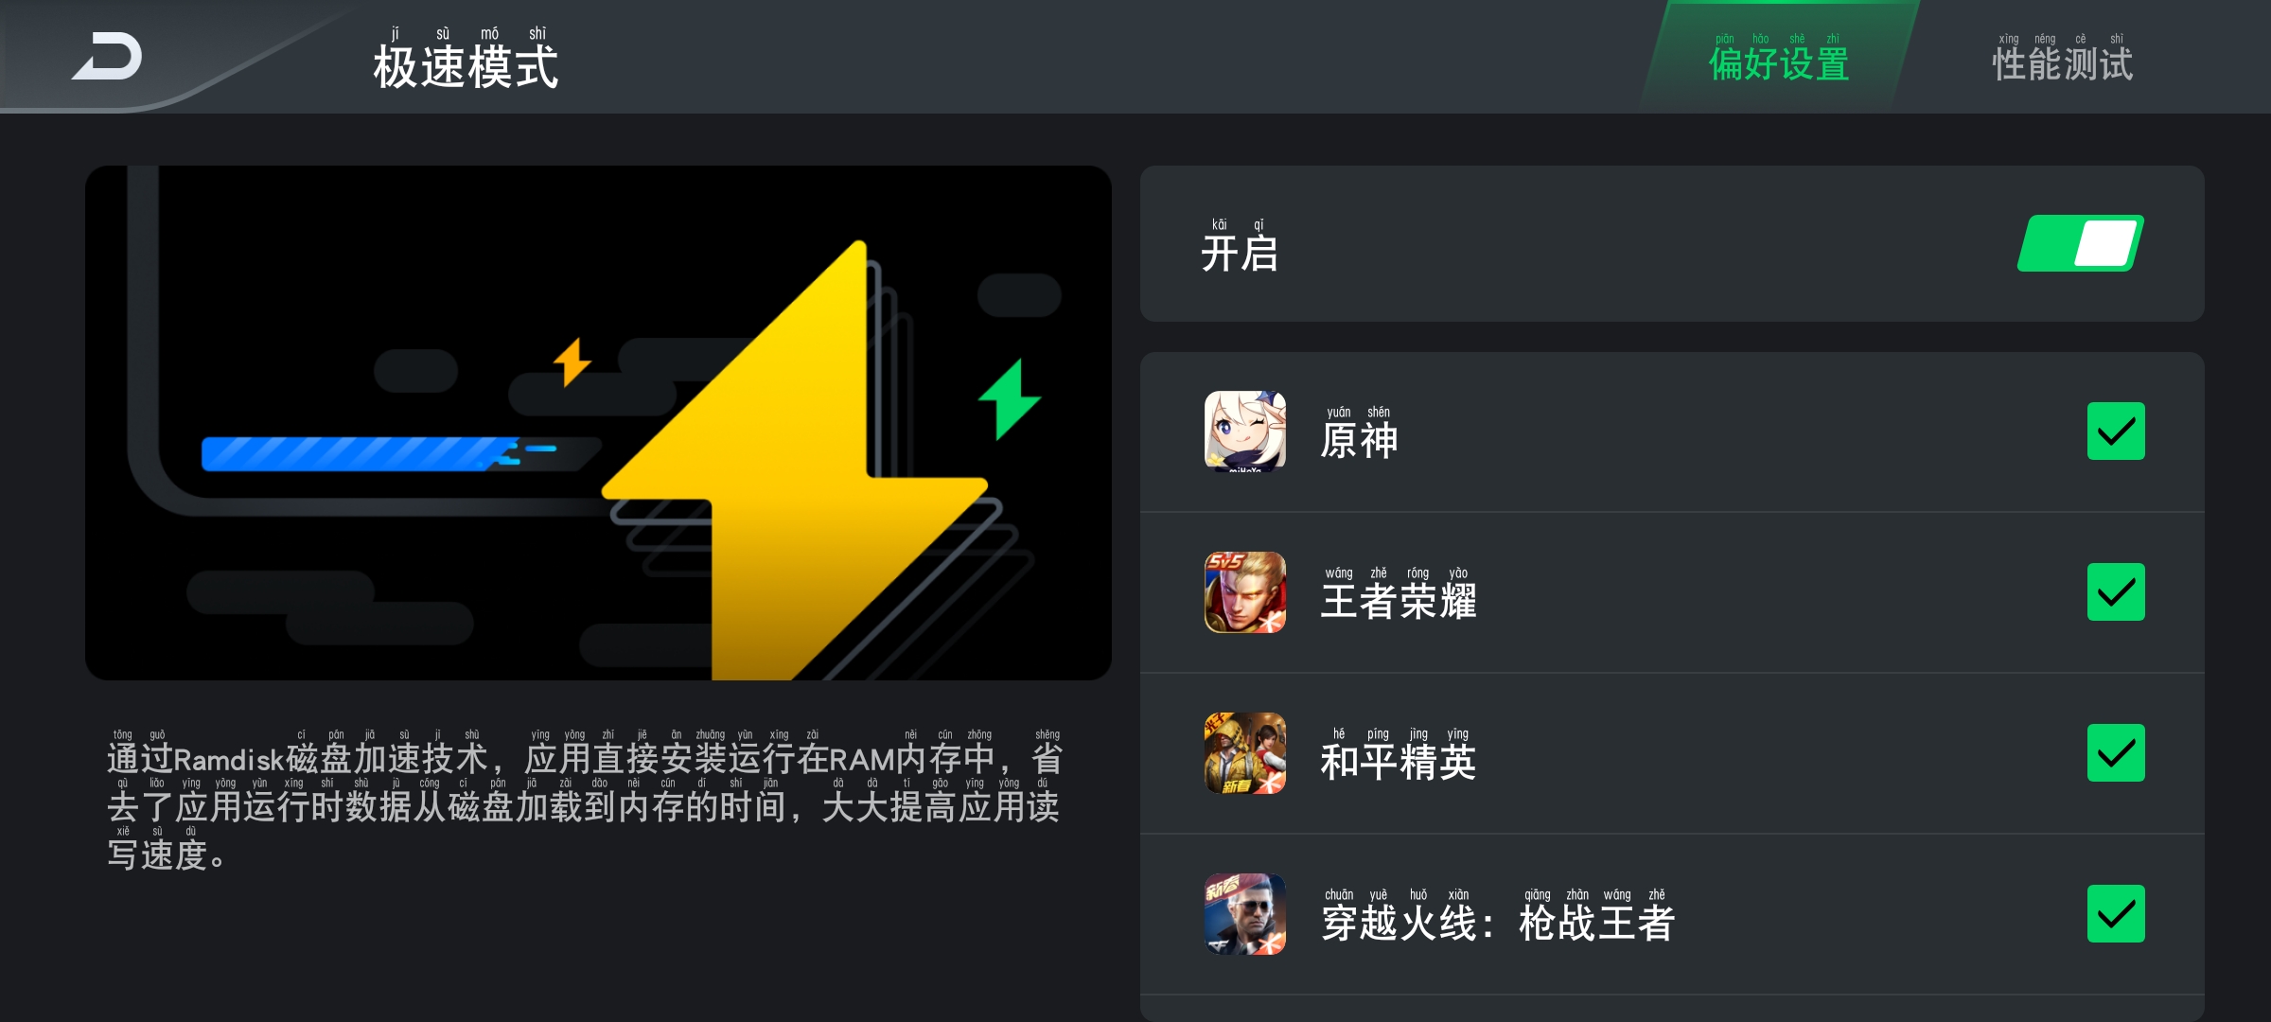Uncheck the 王者荣耀 checkbox
Screen dimensions: 2271x1022
2116,592
